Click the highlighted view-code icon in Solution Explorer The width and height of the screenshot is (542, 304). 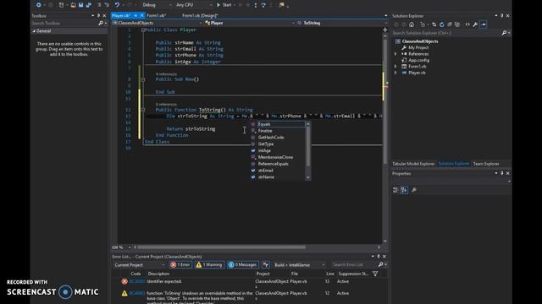(484, 24)
